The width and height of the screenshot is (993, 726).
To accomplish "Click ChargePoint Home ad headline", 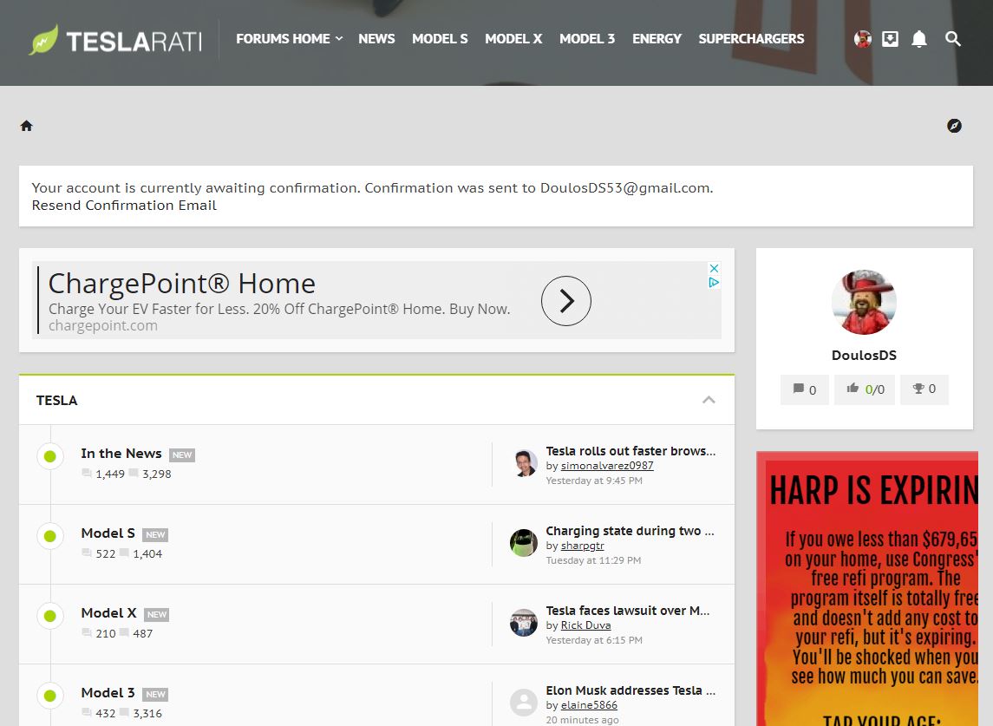I will coord(182,283).
